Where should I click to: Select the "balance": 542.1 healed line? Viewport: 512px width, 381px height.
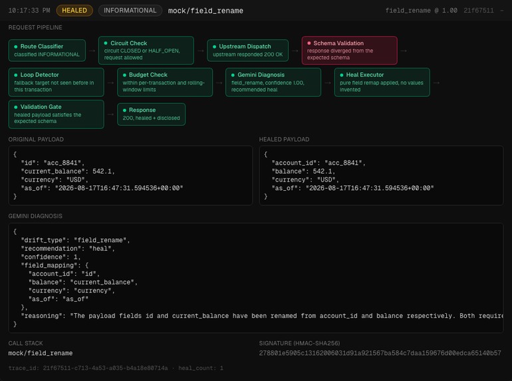(x=303, y=172)
